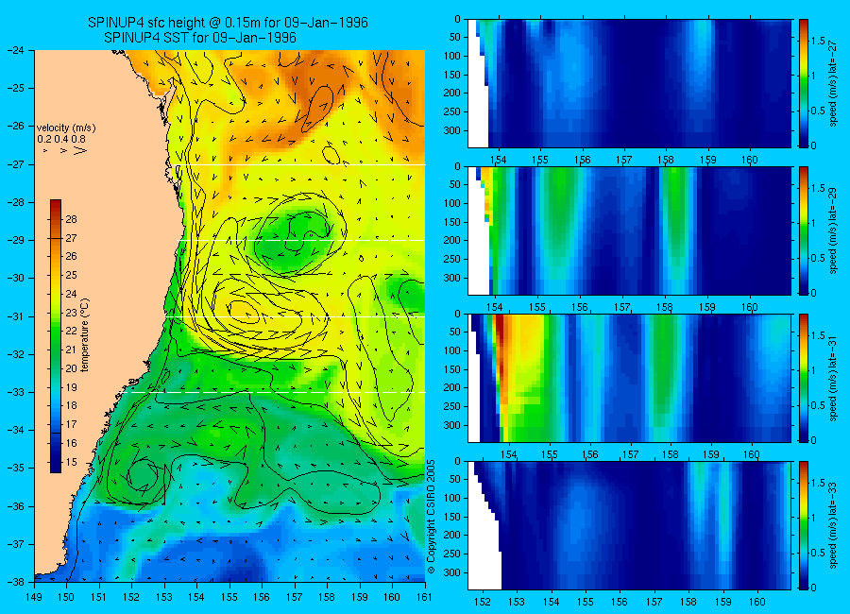
Task: Open the lat=-27 speed section panel
Action: pos(629,83)
